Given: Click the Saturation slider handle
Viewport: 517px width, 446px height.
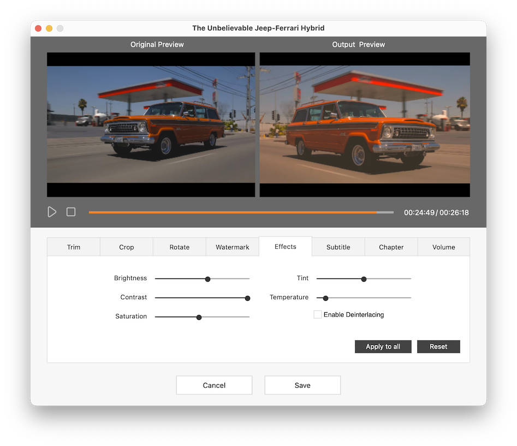Looking at the screenshot, I should pyautogui.click(x=199, y=317).
